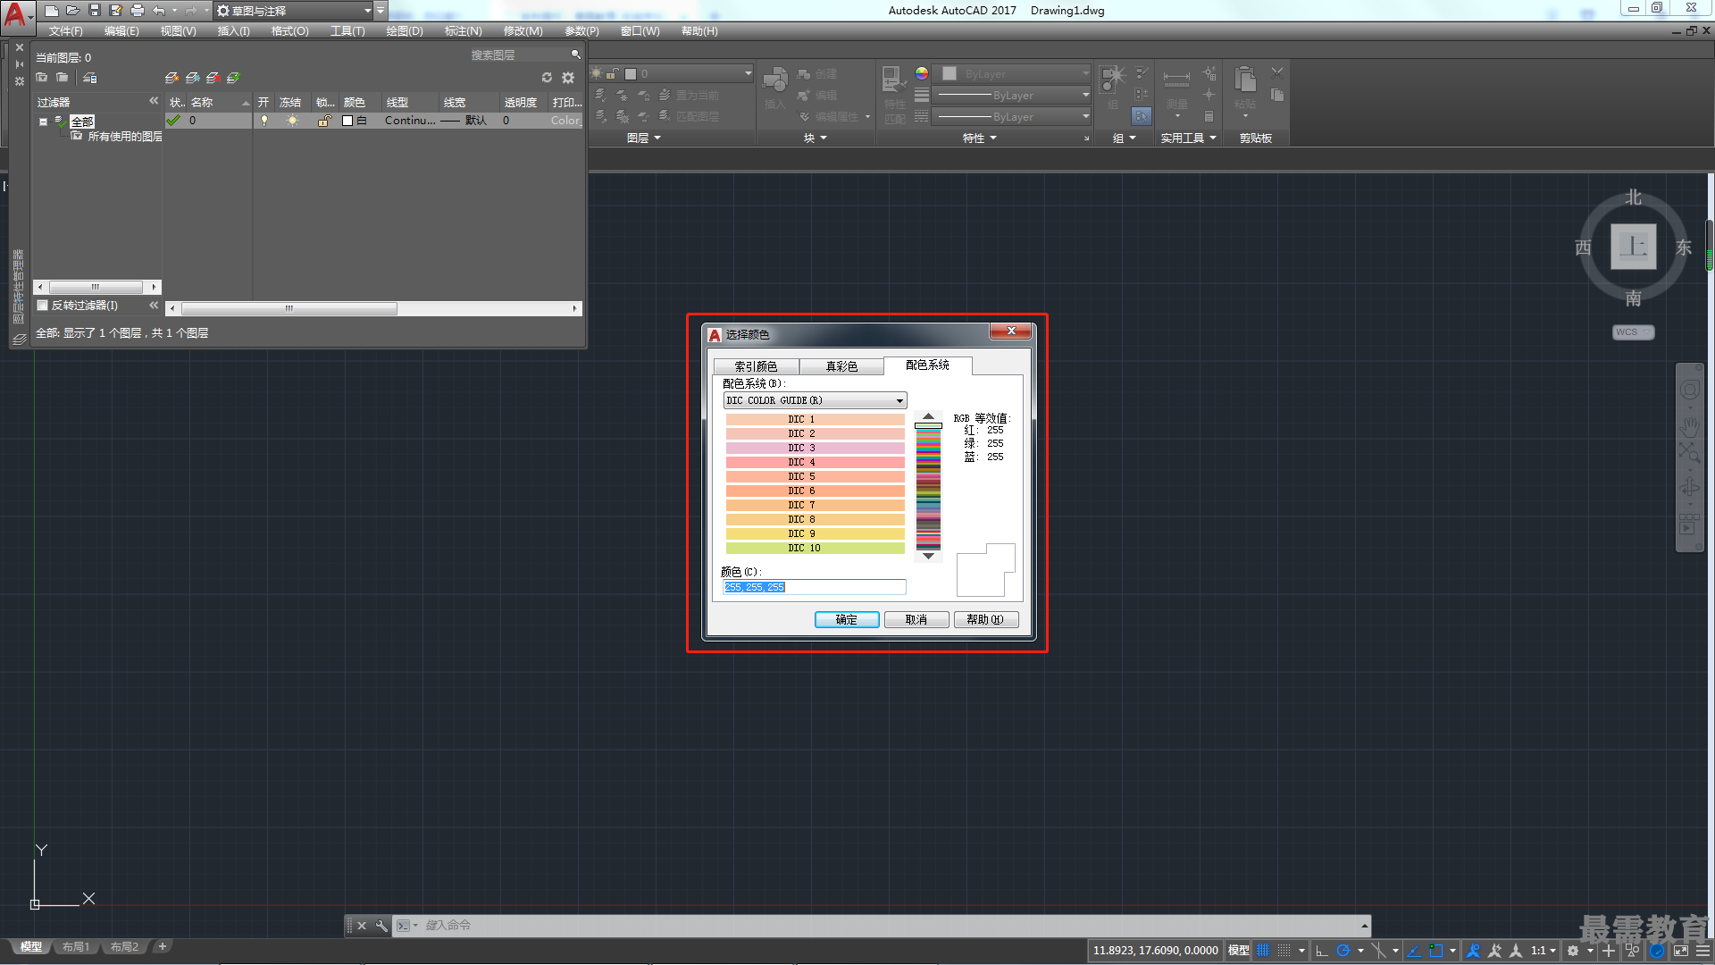Click full navigation wheel icon
The height and width of the screenshot is (965, 1715).
(1689, 390)
